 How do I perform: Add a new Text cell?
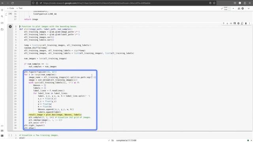coord(19,8)
